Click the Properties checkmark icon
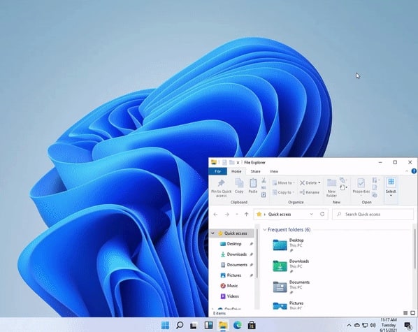The width and height of the screenshot is (418, 332). [x=361, y=183]
